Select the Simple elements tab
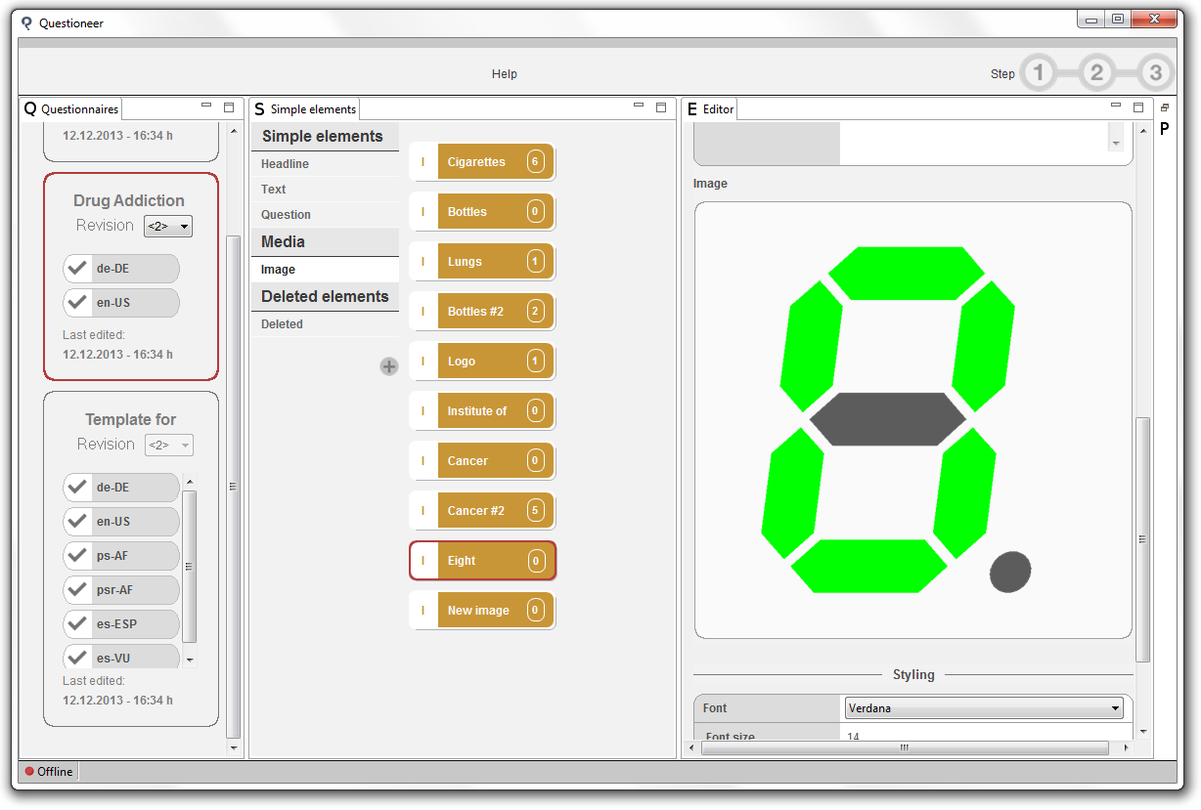 pos(305,109)
